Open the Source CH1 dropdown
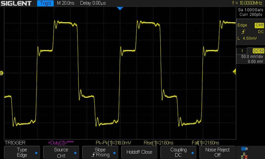 pos(61,152)
